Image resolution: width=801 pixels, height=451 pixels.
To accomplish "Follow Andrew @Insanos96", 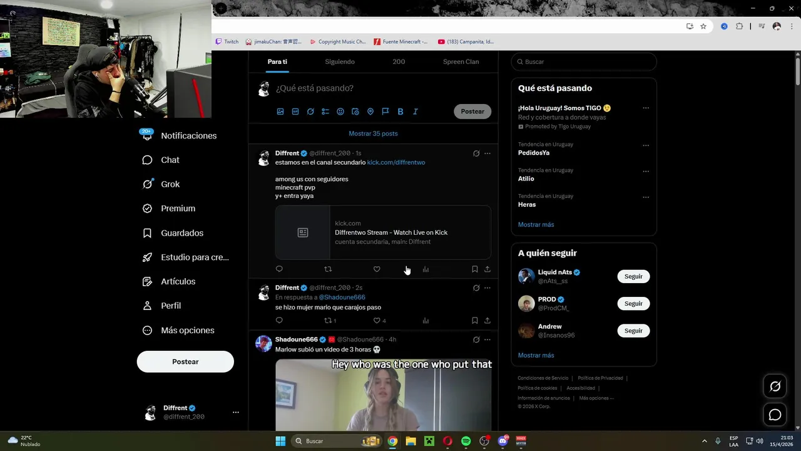I will pos(633,331).
